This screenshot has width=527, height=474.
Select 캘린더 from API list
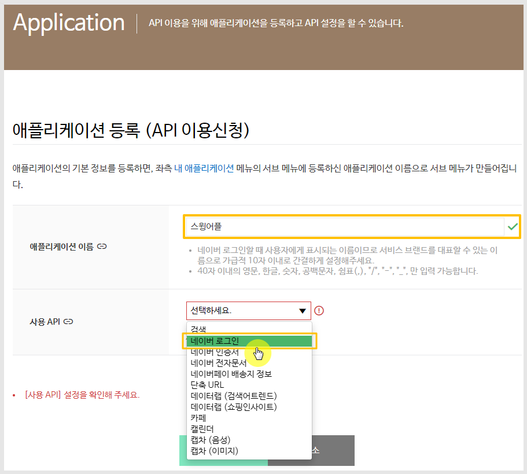[x=249, y=429]
